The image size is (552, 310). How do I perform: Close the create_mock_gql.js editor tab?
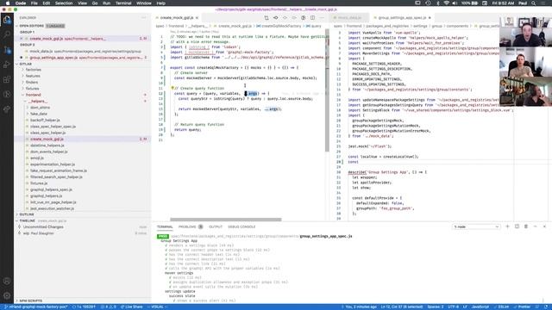[198, 17]
